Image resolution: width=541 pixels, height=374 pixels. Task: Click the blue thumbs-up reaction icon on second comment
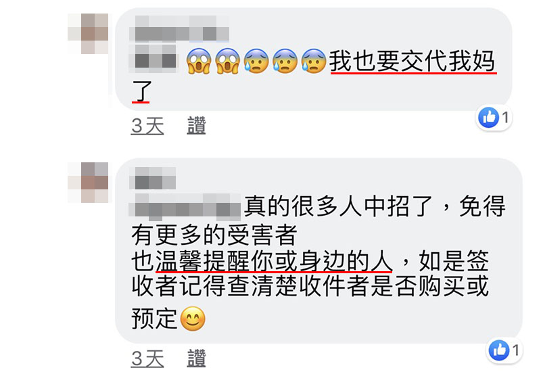pos(499,350)
